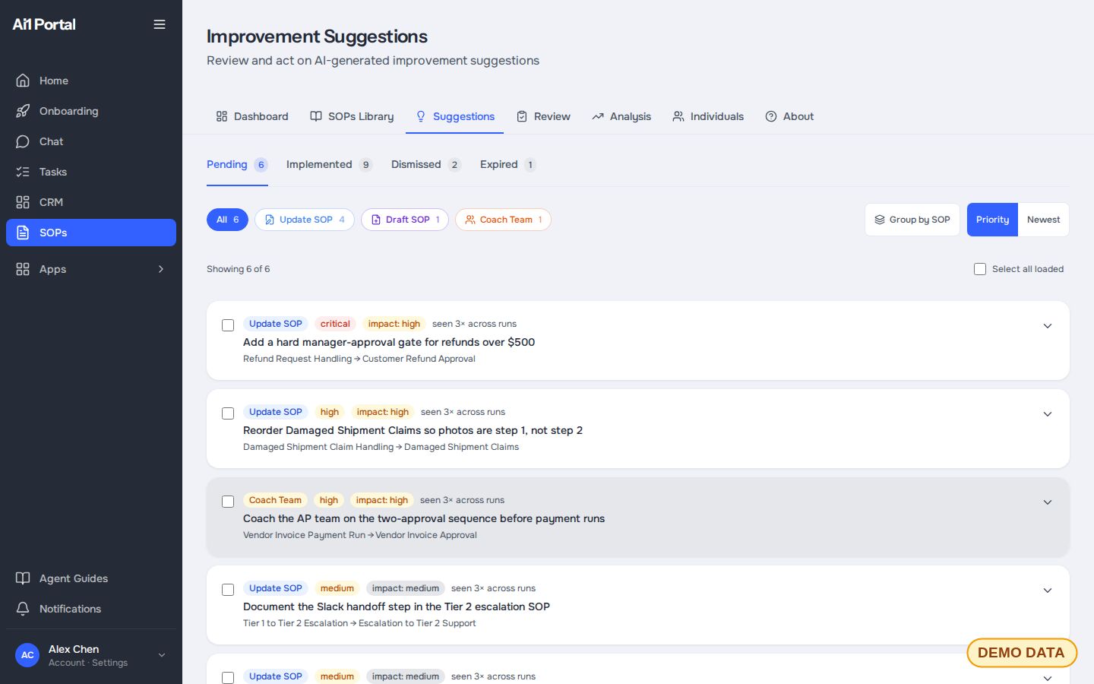Filter by Coach Team chip

pyautogui.click(x=503, y=220)
